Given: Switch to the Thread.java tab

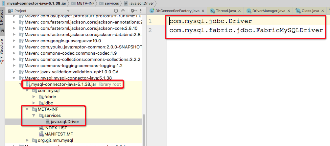Looking at the screenshot, I should [225, 11].
